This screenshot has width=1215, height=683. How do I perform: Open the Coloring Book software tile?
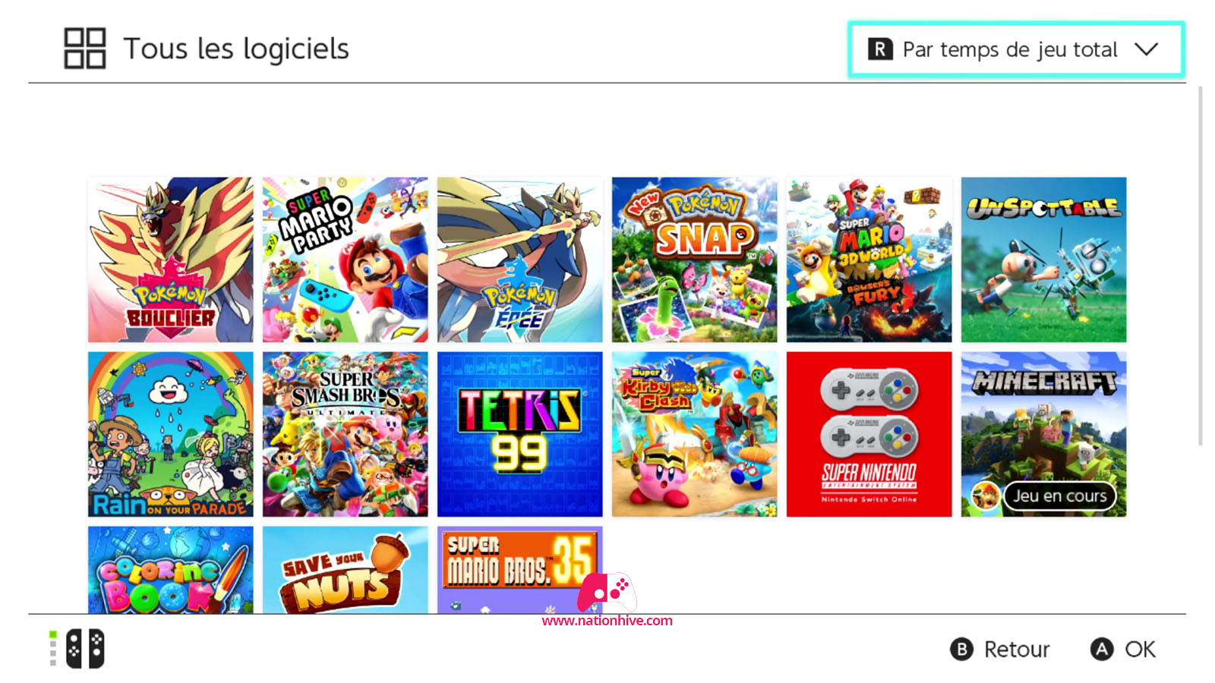pyautogui.click(x=171, y=570)
